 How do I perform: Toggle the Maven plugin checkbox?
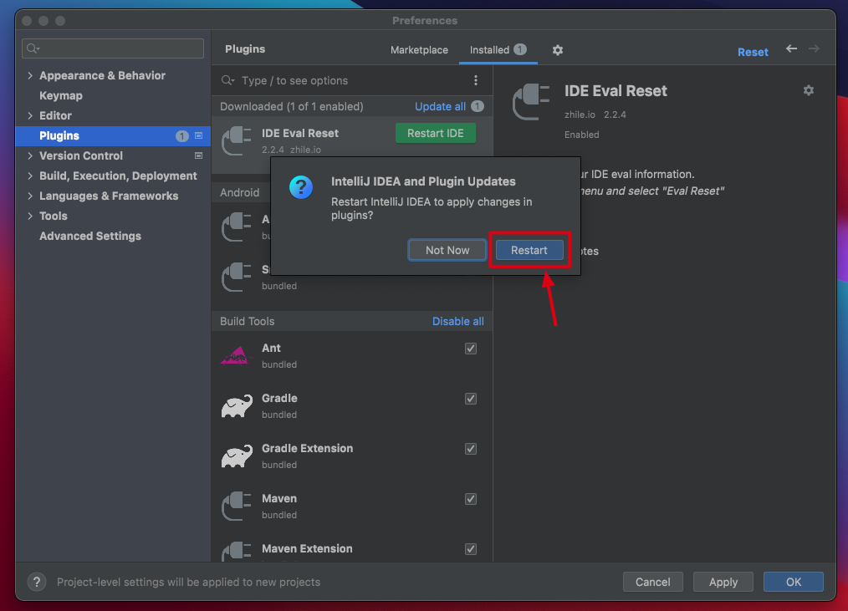click(471, 499)
